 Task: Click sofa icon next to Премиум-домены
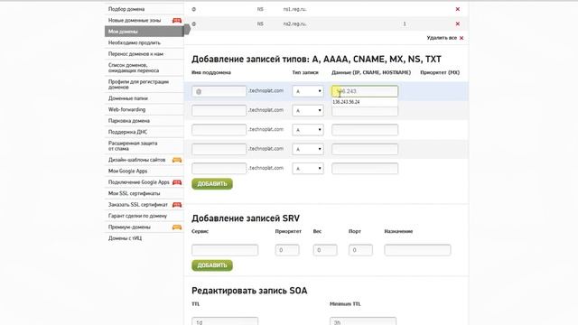click(x=177, y=227)
